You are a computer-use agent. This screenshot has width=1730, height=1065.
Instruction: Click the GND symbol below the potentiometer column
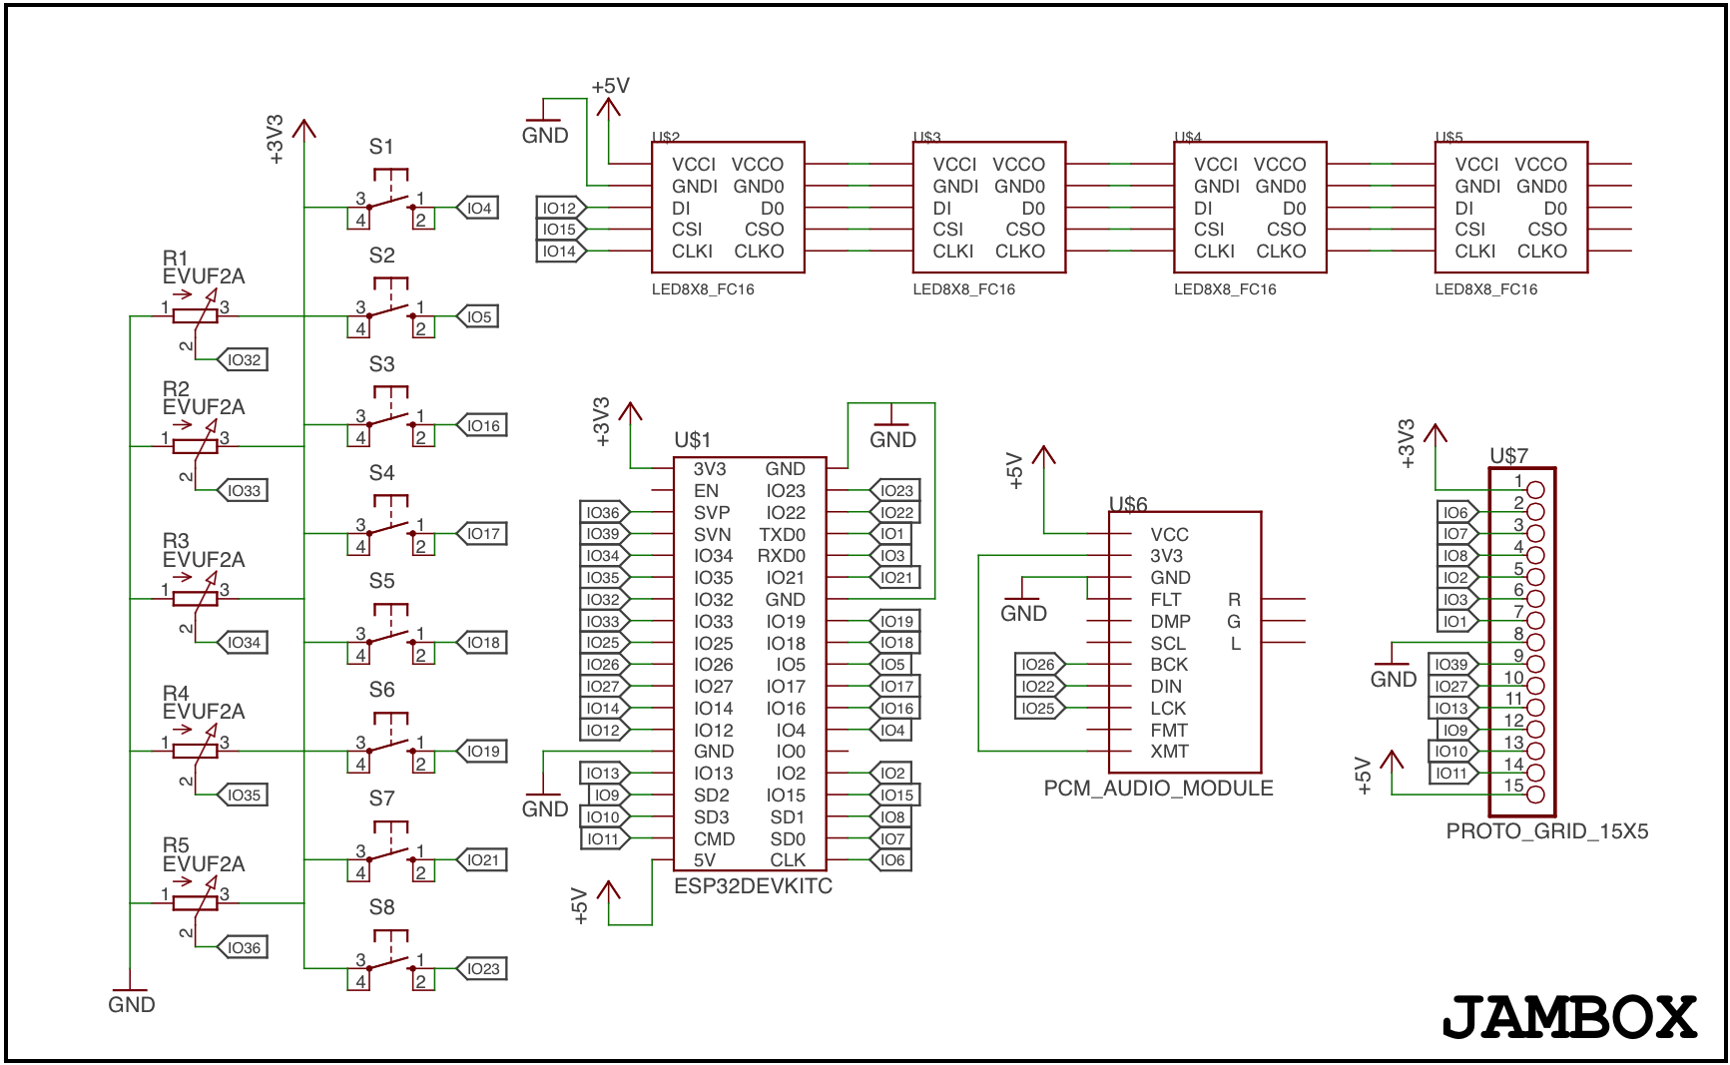(131, 994)
